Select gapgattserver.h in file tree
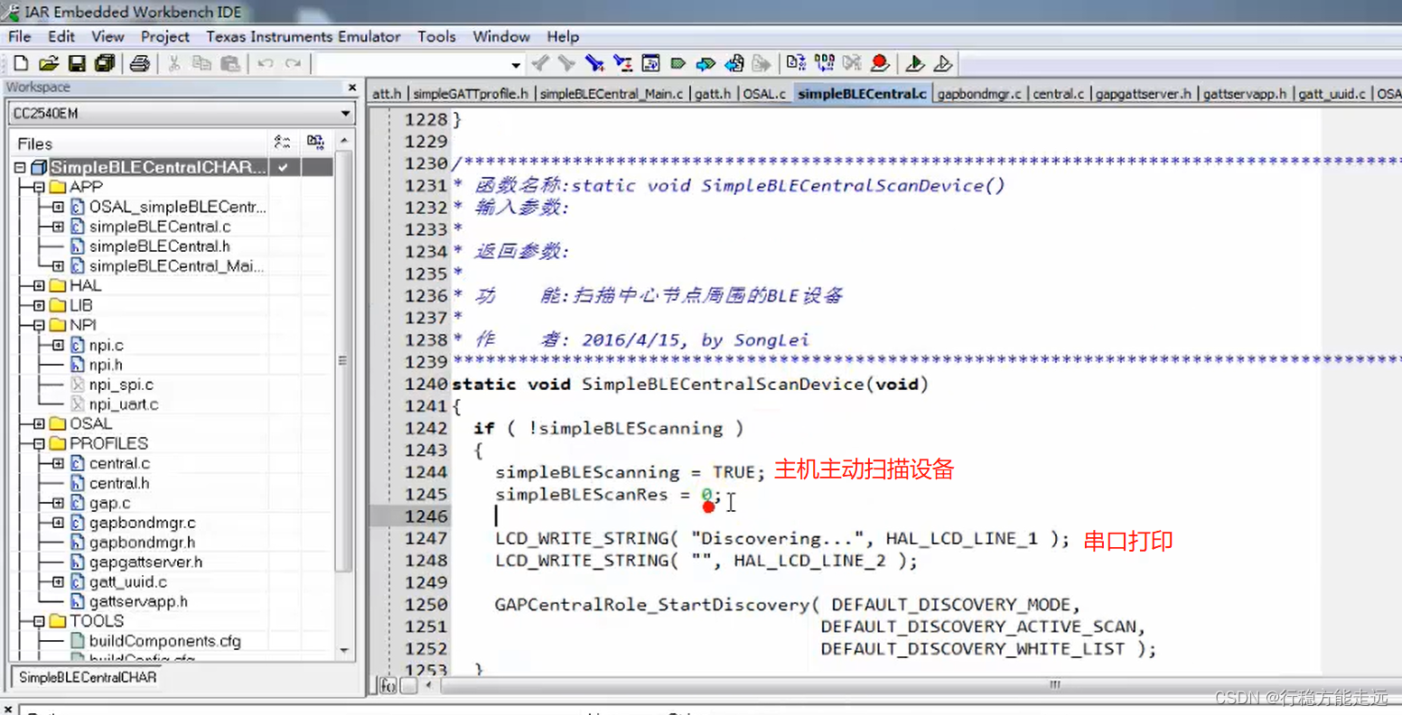 point(145,562)
